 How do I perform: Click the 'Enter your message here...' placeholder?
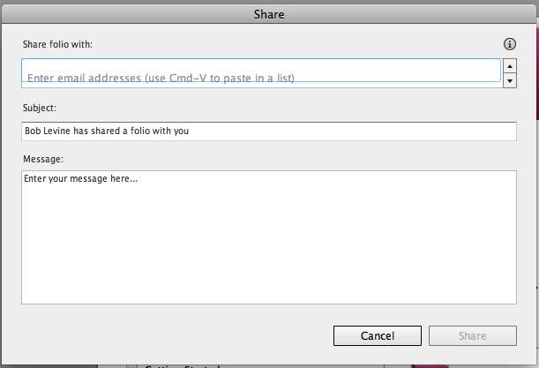(81, 179)
